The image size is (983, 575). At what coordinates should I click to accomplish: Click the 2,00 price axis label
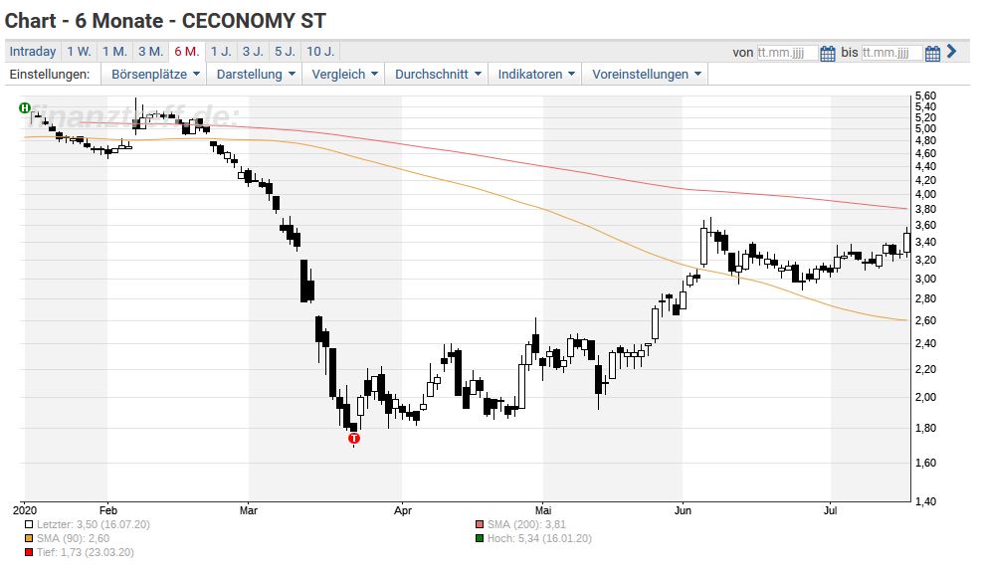tap(925, 397)
